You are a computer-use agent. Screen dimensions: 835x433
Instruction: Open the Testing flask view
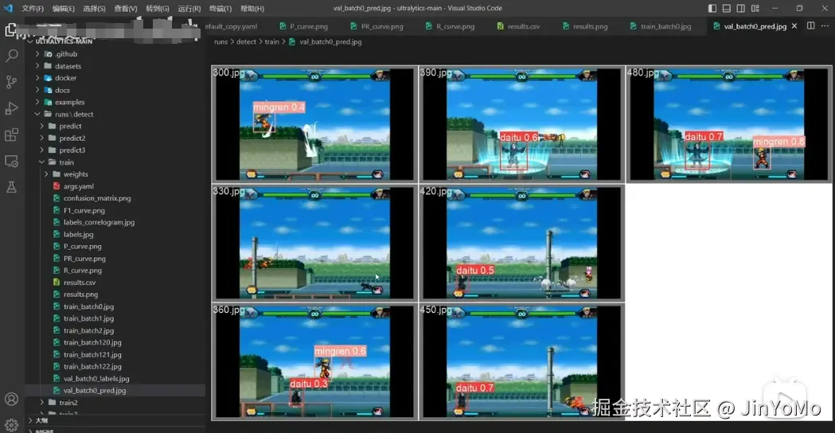(x=11, y=187)
